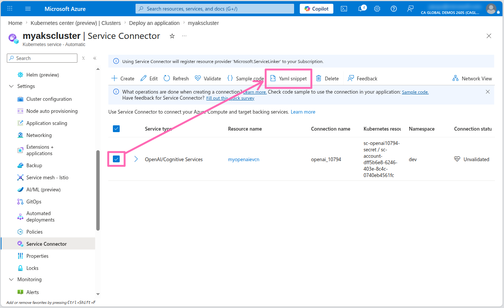Click Yaml snippet in the toolbar

tap(289, 79)
